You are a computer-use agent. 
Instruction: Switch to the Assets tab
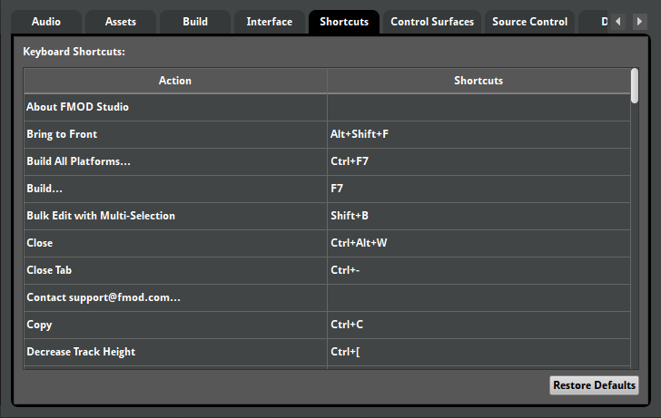[x=121, y=22]
